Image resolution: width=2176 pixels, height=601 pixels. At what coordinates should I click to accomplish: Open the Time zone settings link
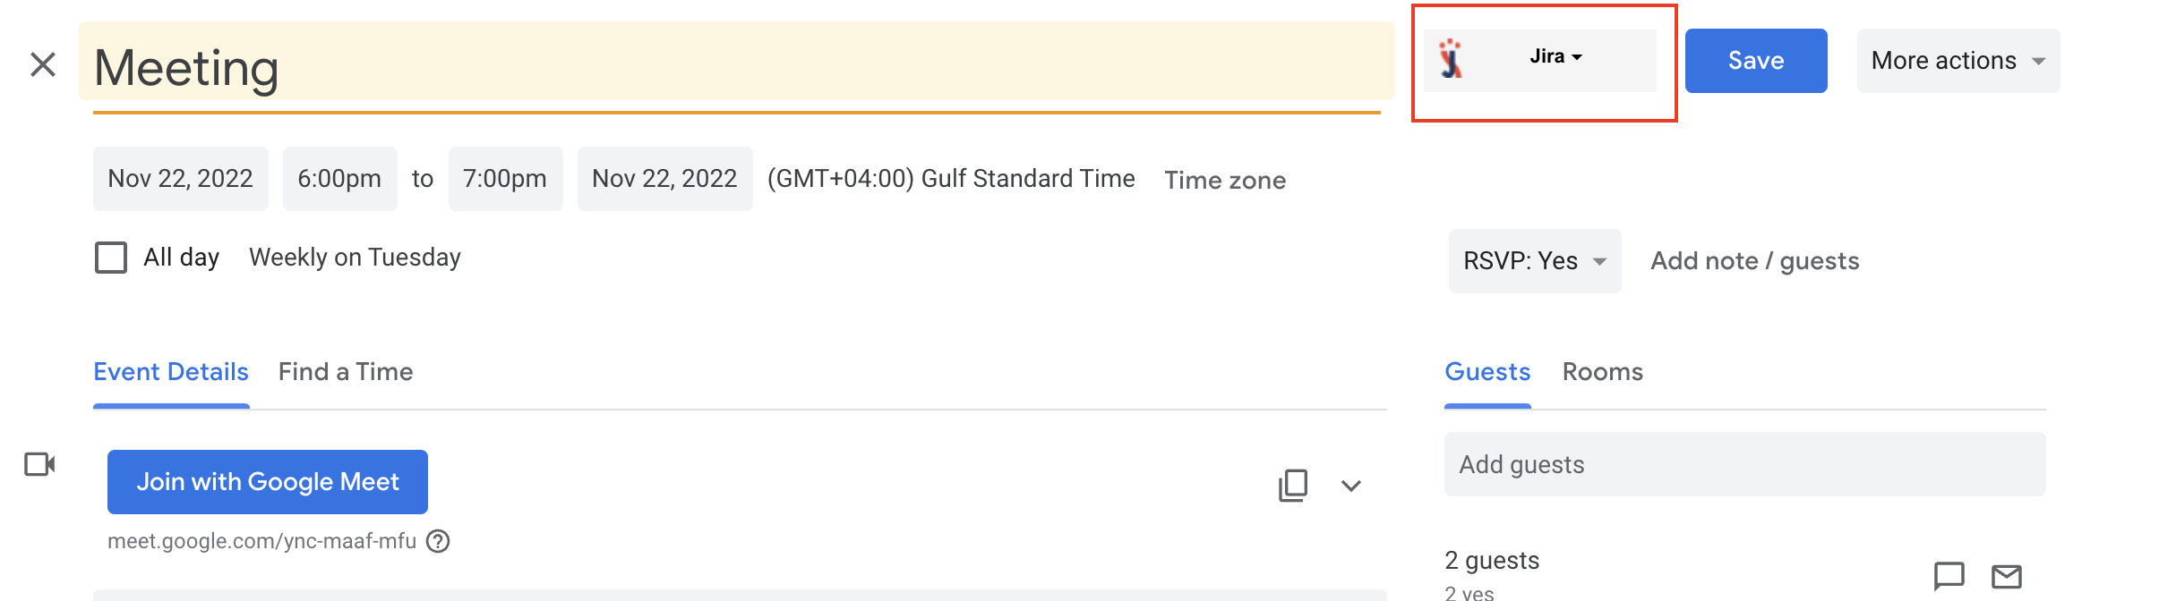click(1224, 180)
